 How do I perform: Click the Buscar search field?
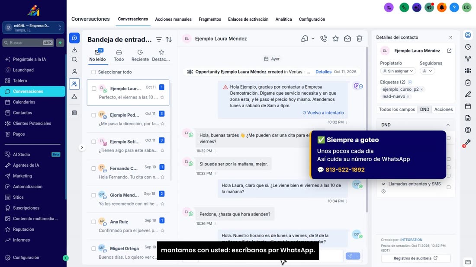(x=29, y=43)
